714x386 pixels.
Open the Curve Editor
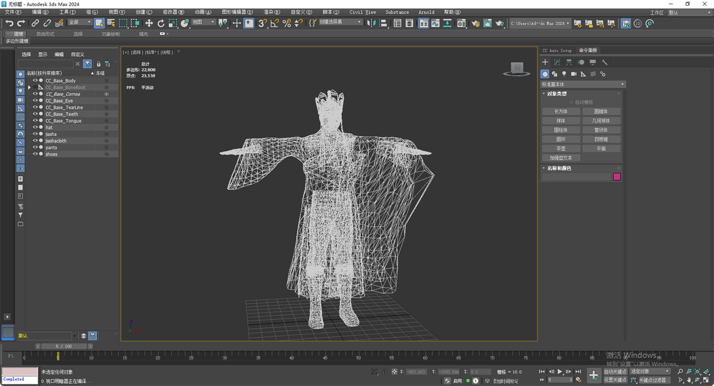pos(436,23)
